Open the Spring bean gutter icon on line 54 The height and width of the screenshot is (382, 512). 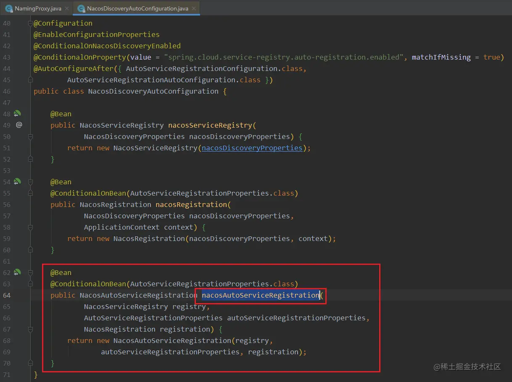(x=17, y=181)
